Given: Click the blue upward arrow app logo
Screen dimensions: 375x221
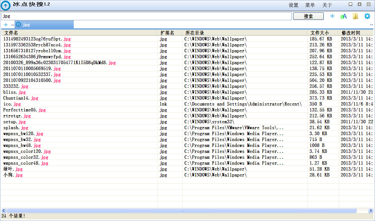Looking at the screenshot, I should 6,5.
